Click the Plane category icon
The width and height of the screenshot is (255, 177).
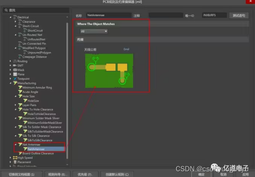point(15,74)
